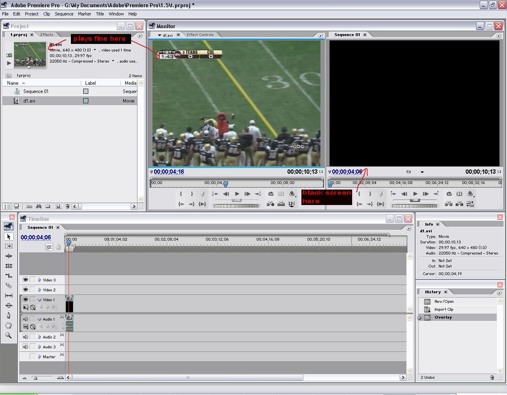
Task: Click Extract button in program monitor
Action: pos(459,203)
